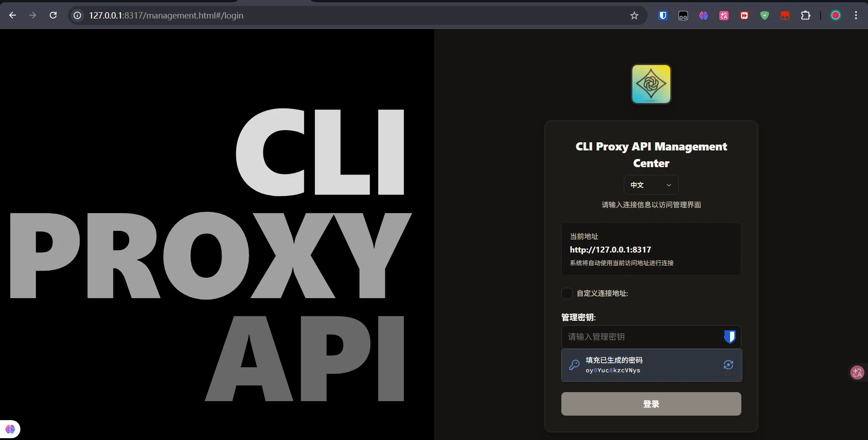Click the address bar URL text
The width and height of the screenshot is (868, 440).
click(x=166, y=15)
